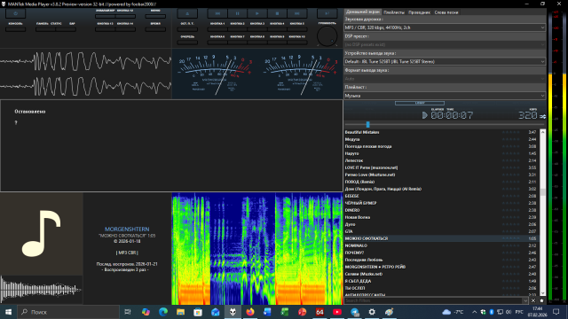
Task: Show hidden system tray icons chevron
Action: click(474, 312)
